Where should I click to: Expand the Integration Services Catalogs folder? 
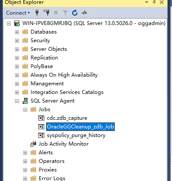pyautogui.click(x=17, y=92)
